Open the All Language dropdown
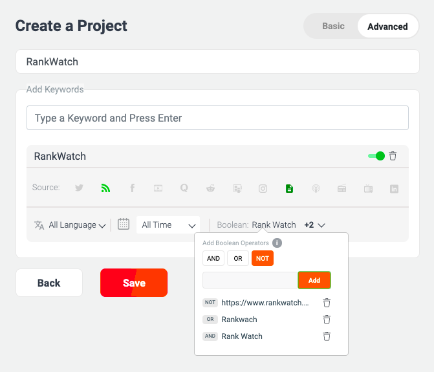This screenshot has height=372, width=434. [x=70, y=225]
